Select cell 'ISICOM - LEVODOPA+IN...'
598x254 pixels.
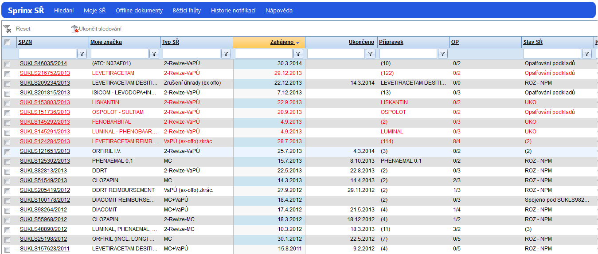click(x=125, y=93)
